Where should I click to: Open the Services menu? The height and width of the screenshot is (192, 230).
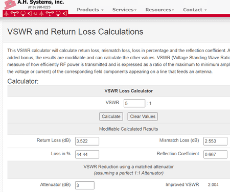pyautogui.click(x=124, y=10)
